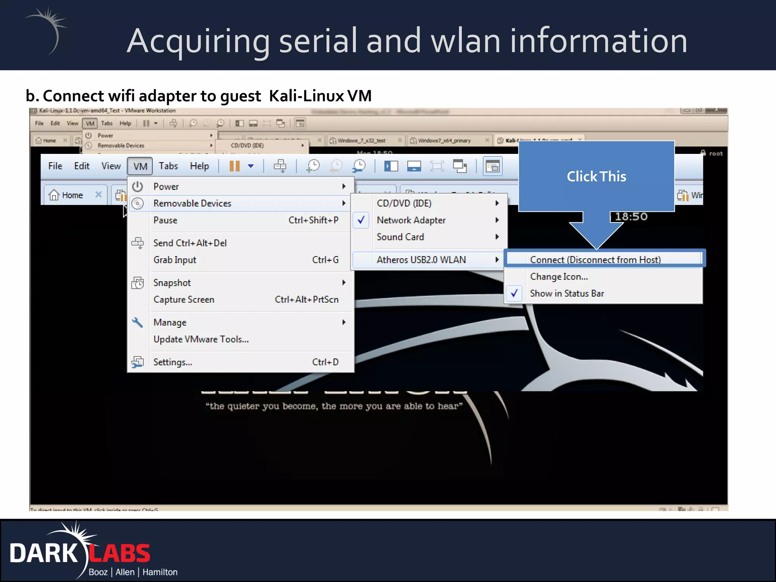Expand the Removable Devices submenu arrow

pyautogui.click(x=344, y=203)
